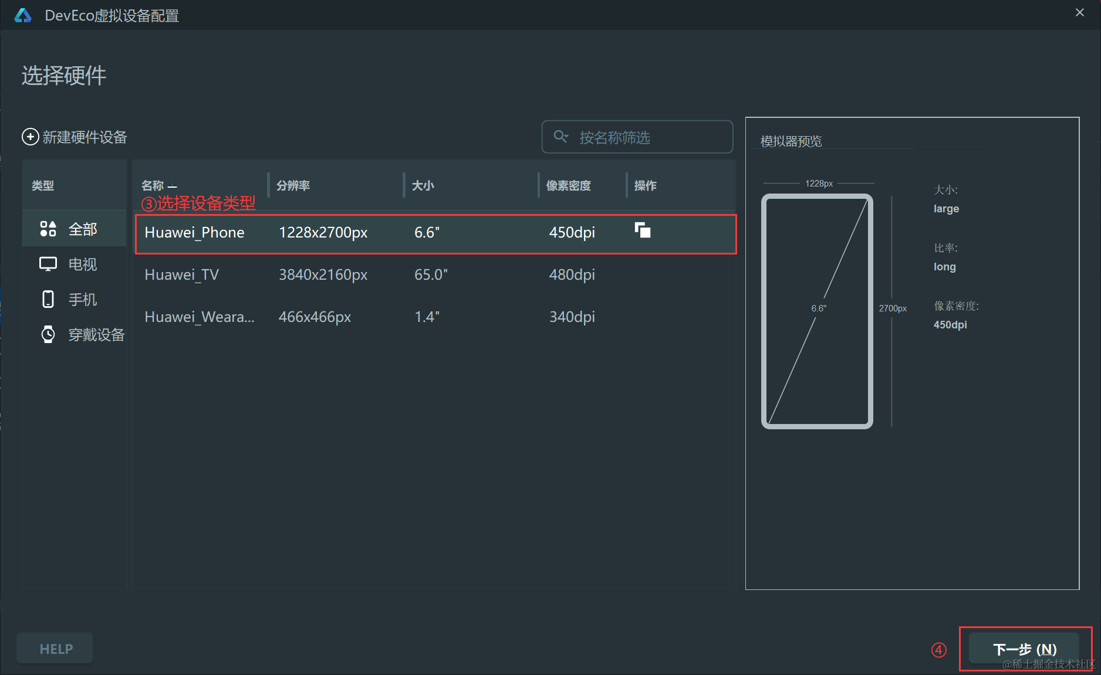Click the plus icon for new hardware profile
The width and height of the screenshot is (1101, 675).
[30, 137]
